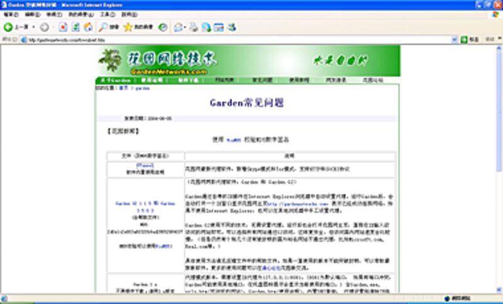Click the Home page icon

coord(88,28)
